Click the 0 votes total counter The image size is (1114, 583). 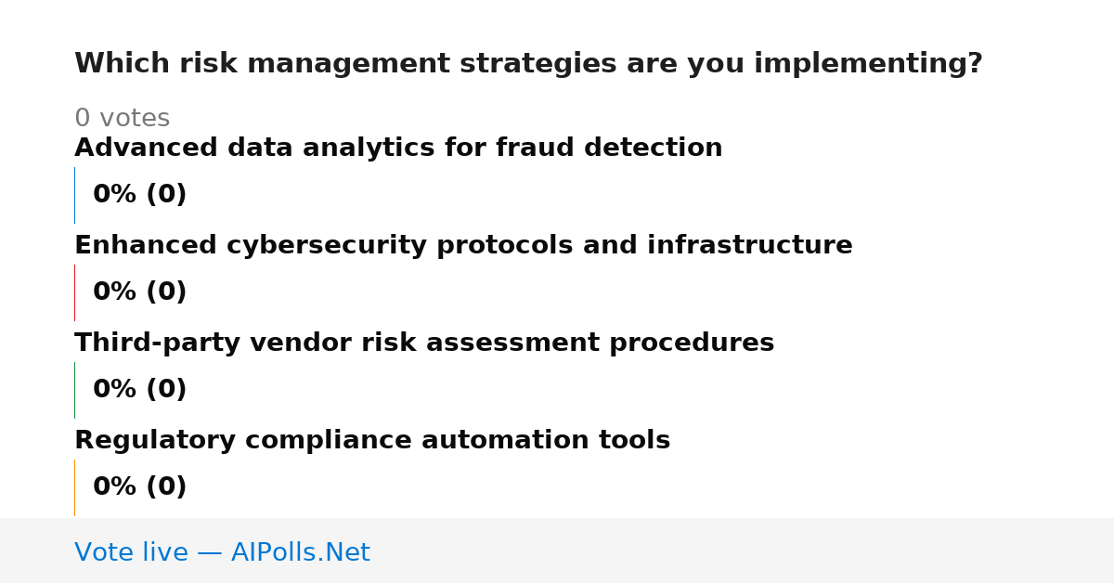click(x=122, y=119)
